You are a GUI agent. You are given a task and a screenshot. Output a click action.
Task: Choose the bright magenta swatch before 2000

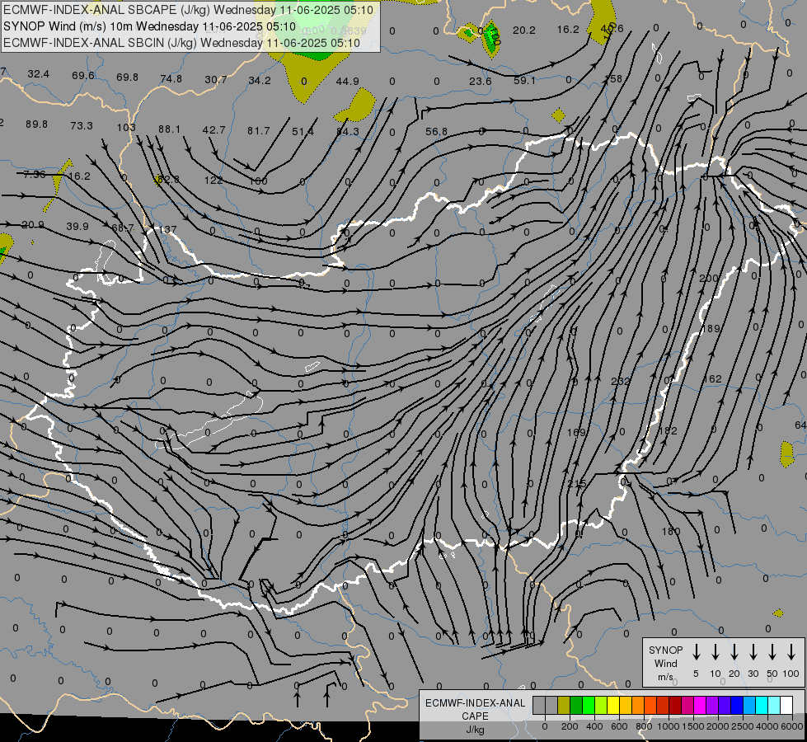coord(700,705)
